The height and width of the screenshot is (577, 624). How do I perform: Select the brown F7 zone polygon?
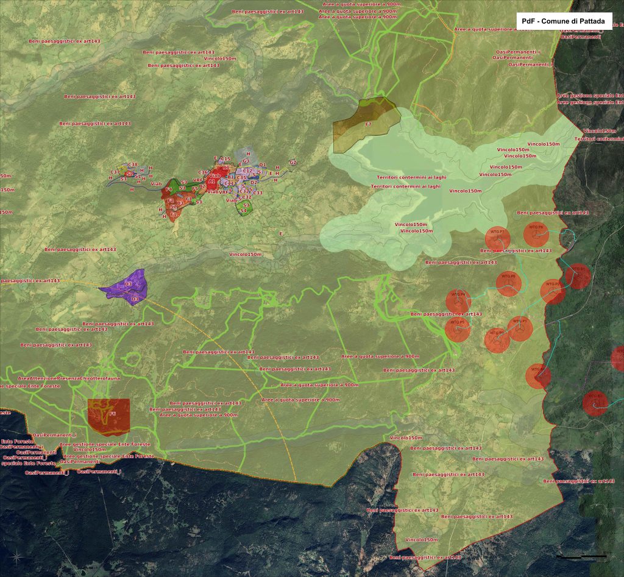click(364, 122)
